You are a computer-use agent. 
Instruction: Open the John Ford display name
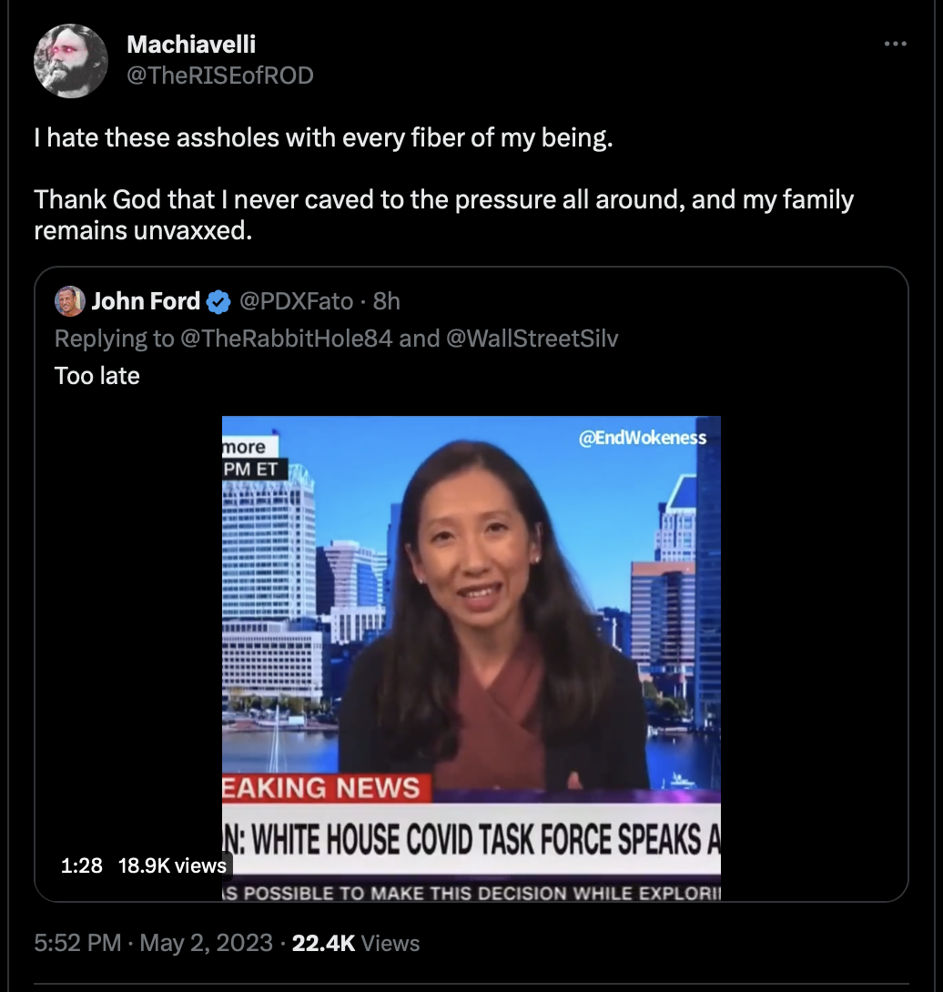click(x=147, y=301)
